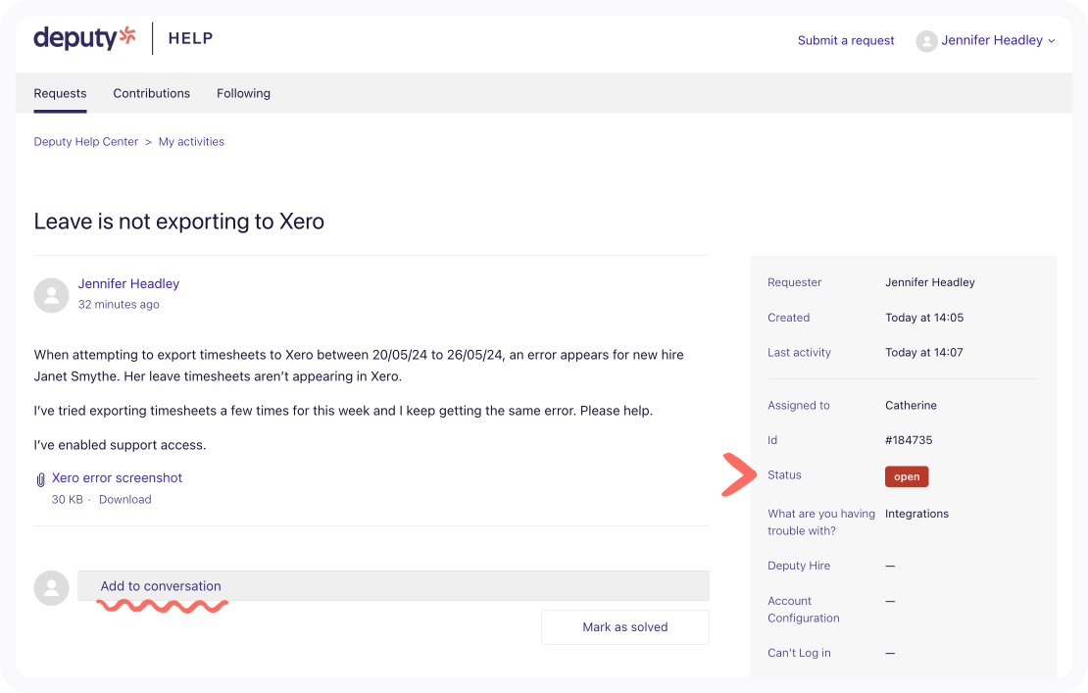
Task: Click the Requester name in sidebar
Action: 930,282
